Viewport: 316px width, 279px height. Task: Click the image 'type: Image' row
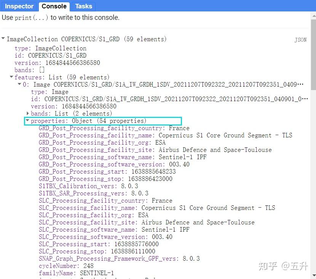click(x=49, y=92)
